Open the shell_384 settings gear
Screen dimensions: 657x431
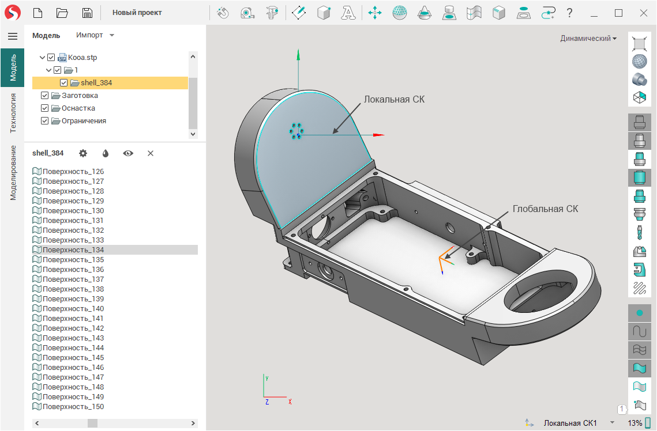83,153
